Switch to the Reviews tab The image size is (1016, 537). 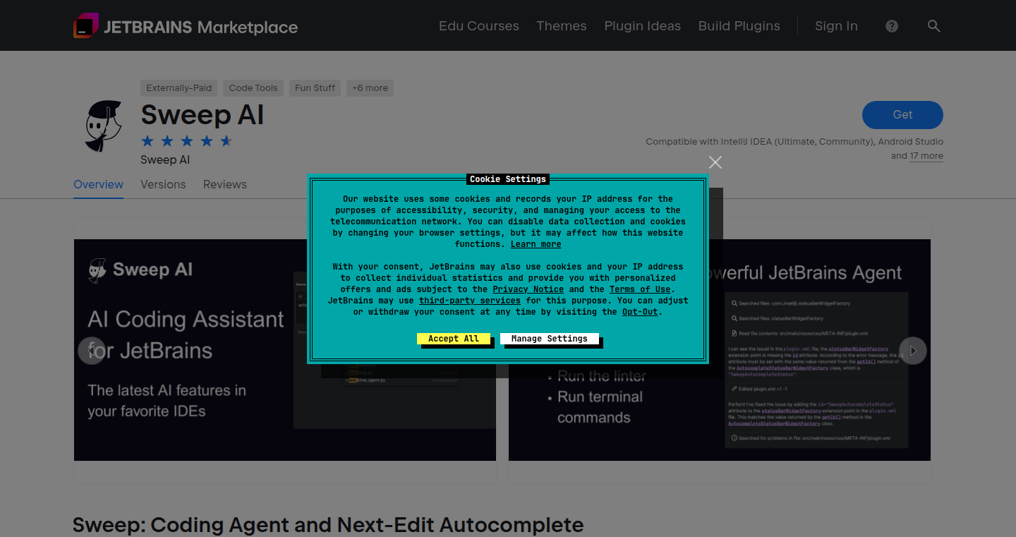coord(225,185)
